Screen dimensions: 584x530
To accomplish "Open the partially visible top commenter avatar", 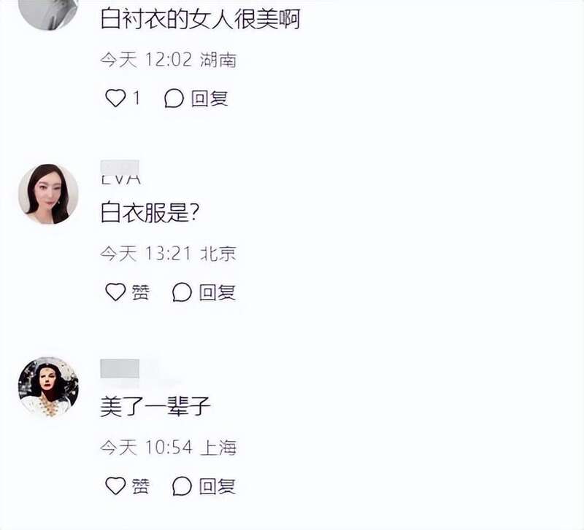I will (x=48, y=15).
